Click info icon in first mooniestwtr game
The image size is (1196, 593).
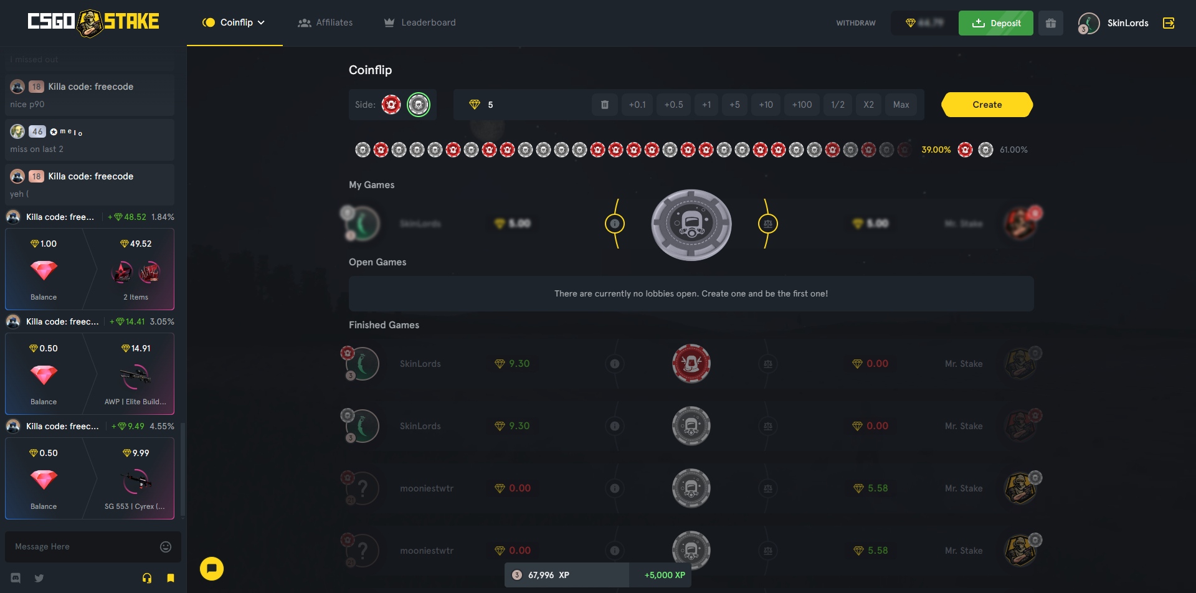click(x=615, y=488)
